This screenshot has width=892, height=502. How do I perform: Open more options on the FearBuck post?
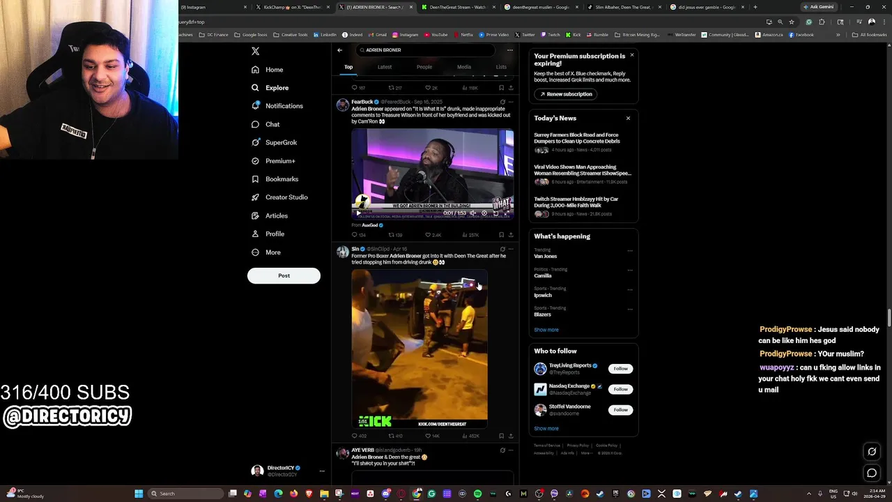point(510,102)
